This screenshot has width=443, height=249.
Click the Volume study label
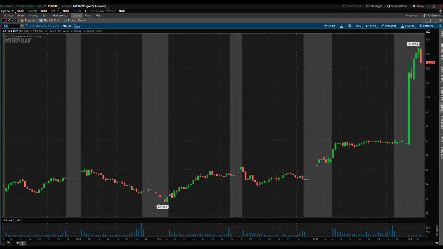(7, 220)
